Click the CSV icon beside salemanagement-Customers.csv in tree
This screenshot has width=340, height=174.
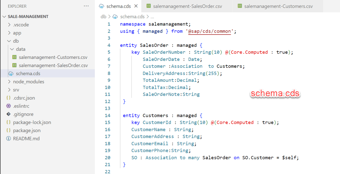pos(14,57)
